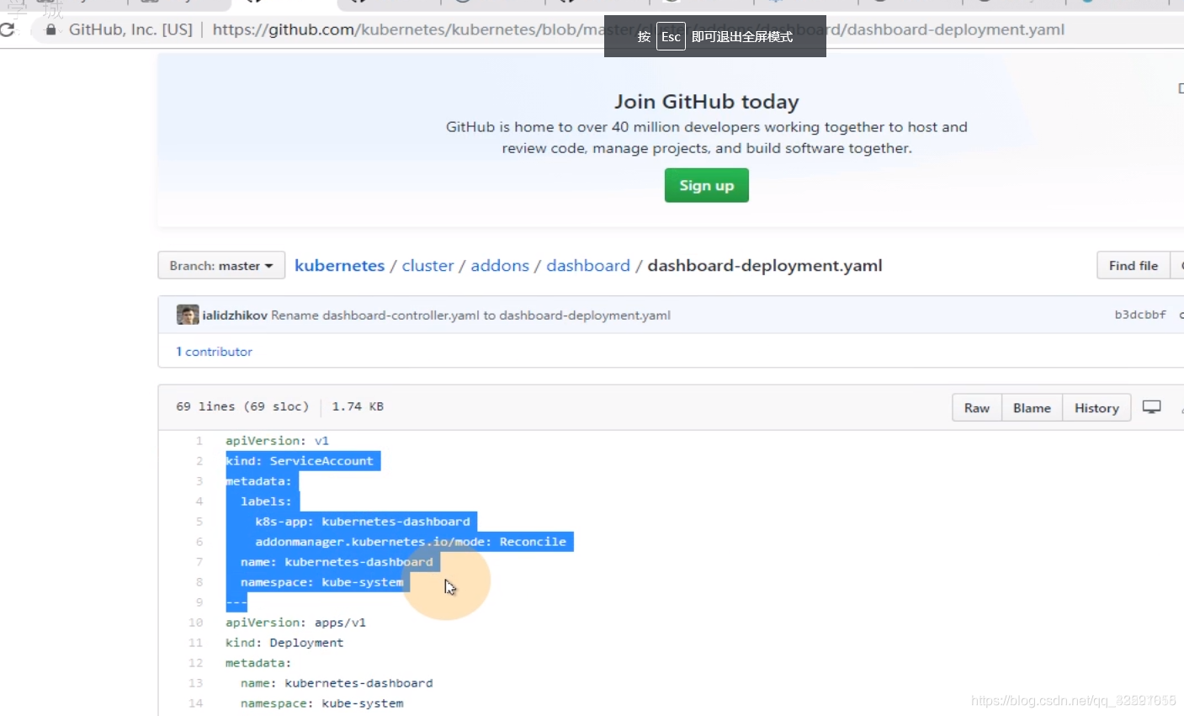This screenshot has height=716, width=1184.
Task: Click the ialidzhikov avatar image
Action: [x=188, y=315]
